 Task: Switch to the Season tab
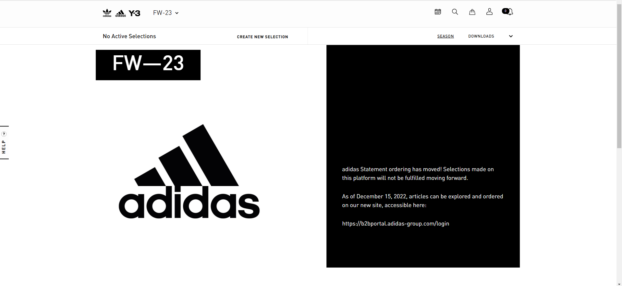tap(445, 36)
